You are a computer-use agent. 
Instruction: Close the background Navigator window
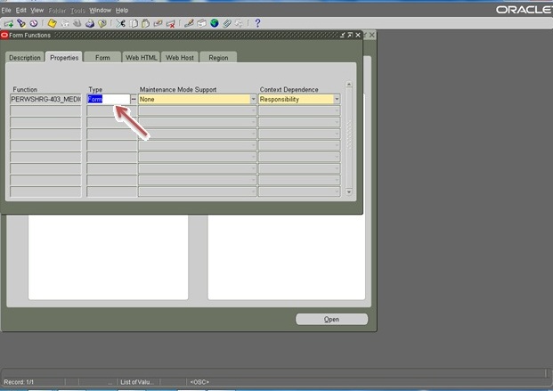[x=371, y=35]
